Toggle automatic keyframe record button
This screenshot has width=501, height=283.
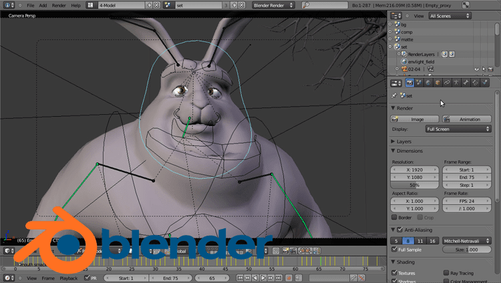[x=289, y=278]
